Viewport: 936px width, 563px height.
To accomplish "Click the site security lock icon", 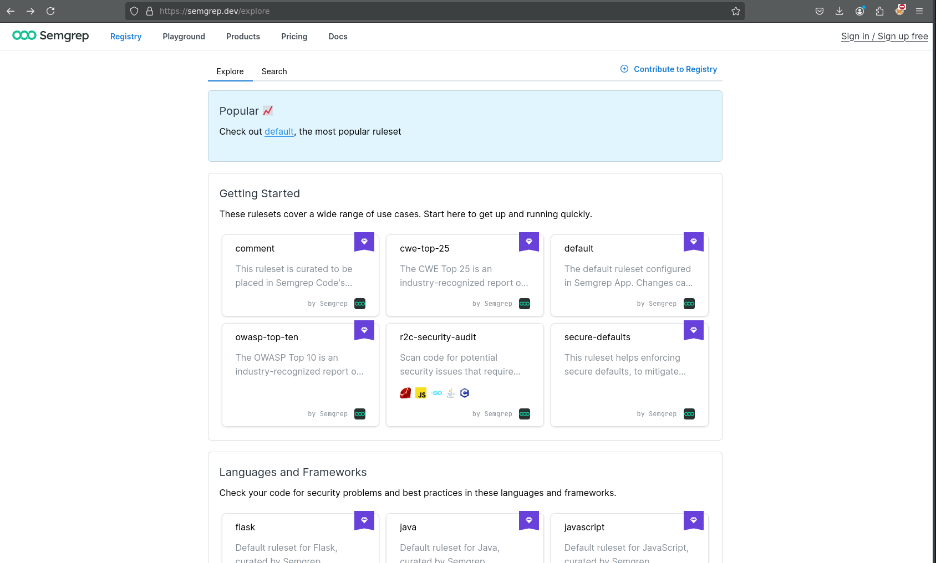I will 150,11.
